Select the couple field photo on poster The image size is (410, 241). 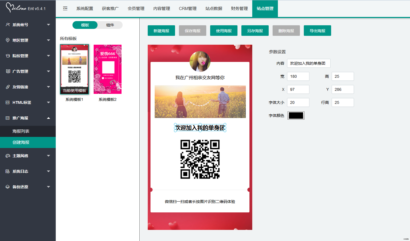click(200, 102)
